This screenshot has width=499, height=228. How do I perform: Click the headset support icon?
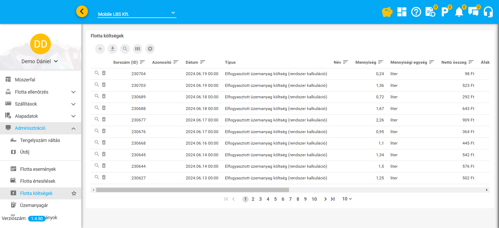point(488,12)
